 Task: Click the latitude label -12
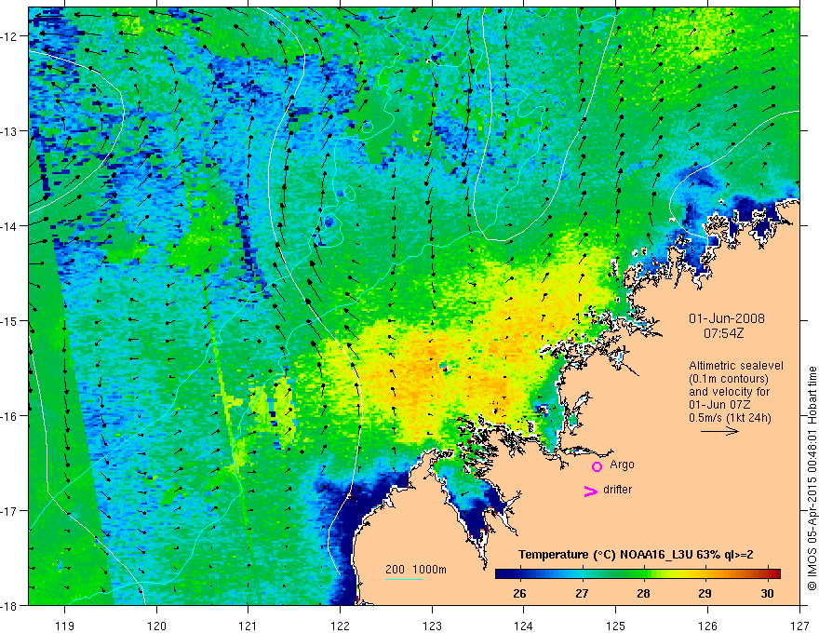10,36
